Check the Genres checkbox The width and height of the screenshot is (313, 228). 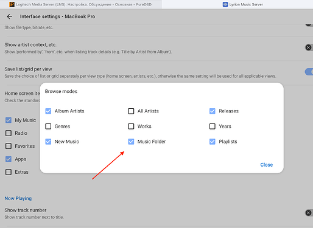point(48,126)
